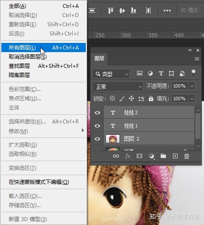Screen dimensions: 204x225
Task: Select the 娃娃 2 text layer
Action: coord(149,112)
